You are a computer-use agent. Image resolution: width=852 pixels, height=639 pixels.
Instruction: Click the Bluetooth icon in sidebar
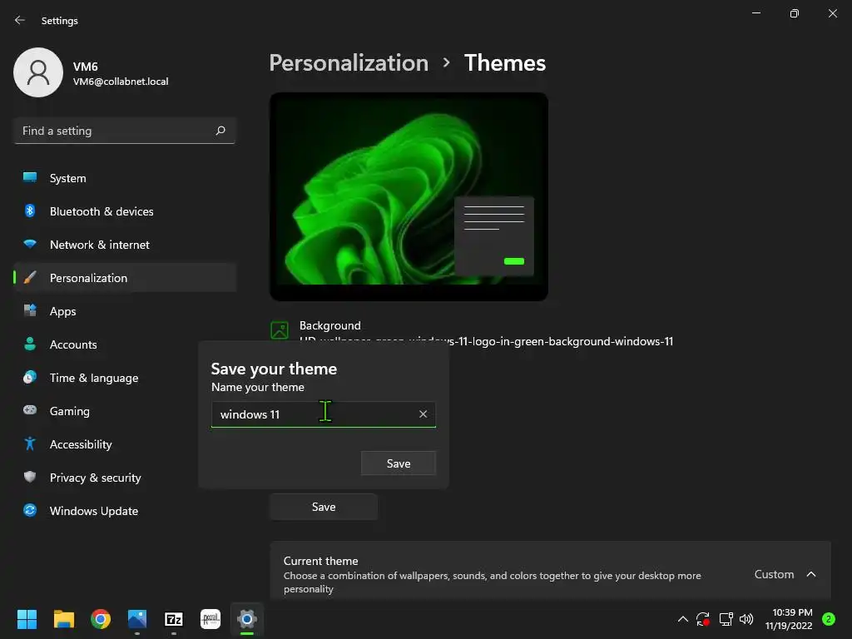coord(30,211)
